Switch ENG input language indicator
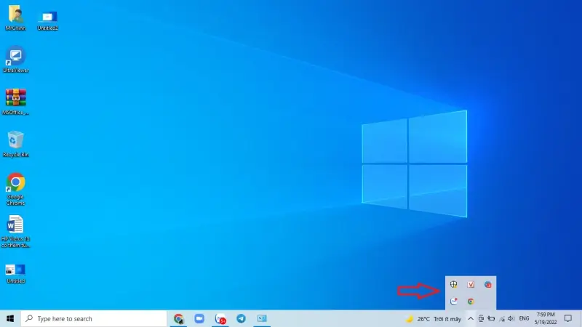582x327 pixels. click(x=523, y=318)
